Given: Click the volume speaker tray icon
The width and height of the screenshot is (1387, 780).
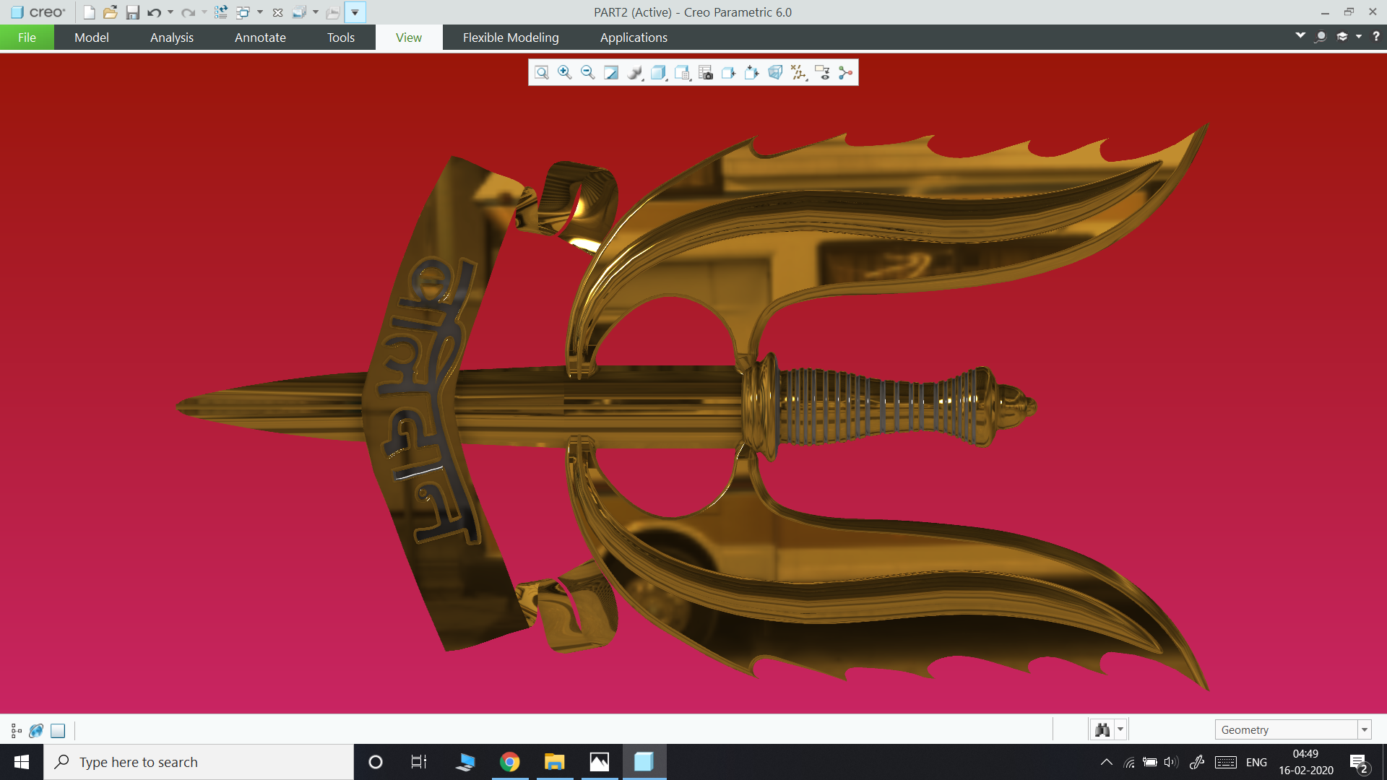Looking at the screenshot, I should point(1172,762).
